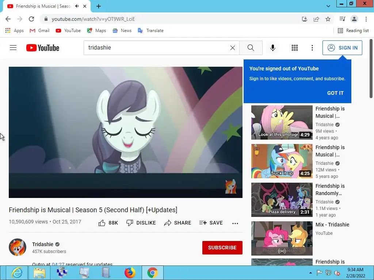The width and height of the screenshot is (374, 280).
Task: Open the News bookmark
Action: (x=122, y=31)
